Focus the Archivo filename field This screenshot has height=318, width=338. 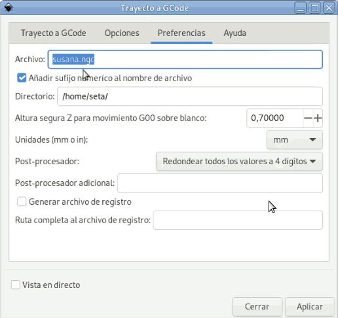click(x=185, y=60)
